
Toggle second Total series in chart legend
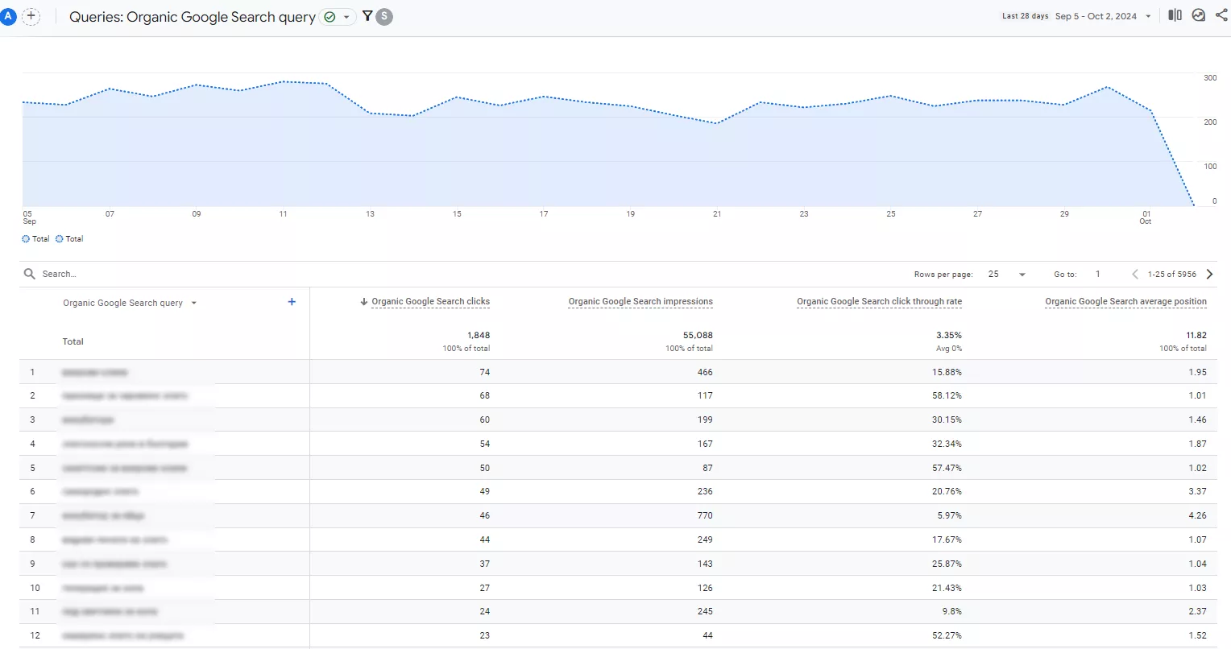[69, 239]
